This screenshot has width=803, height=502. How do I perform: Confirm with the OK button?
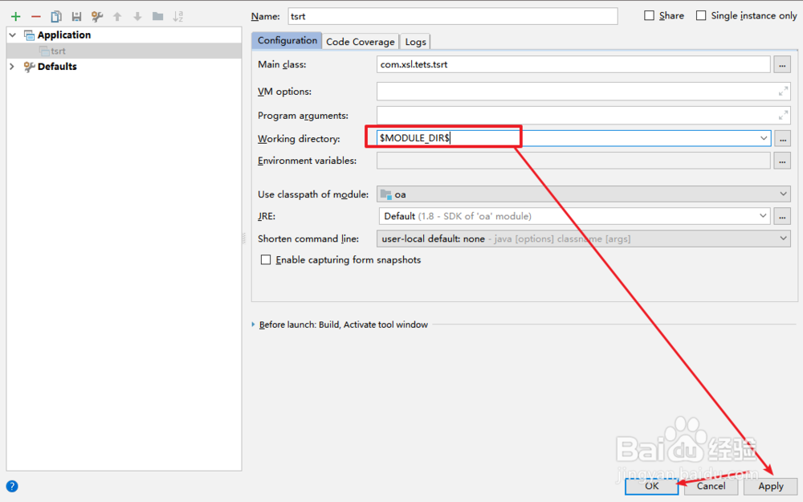(x=651, y=486)
